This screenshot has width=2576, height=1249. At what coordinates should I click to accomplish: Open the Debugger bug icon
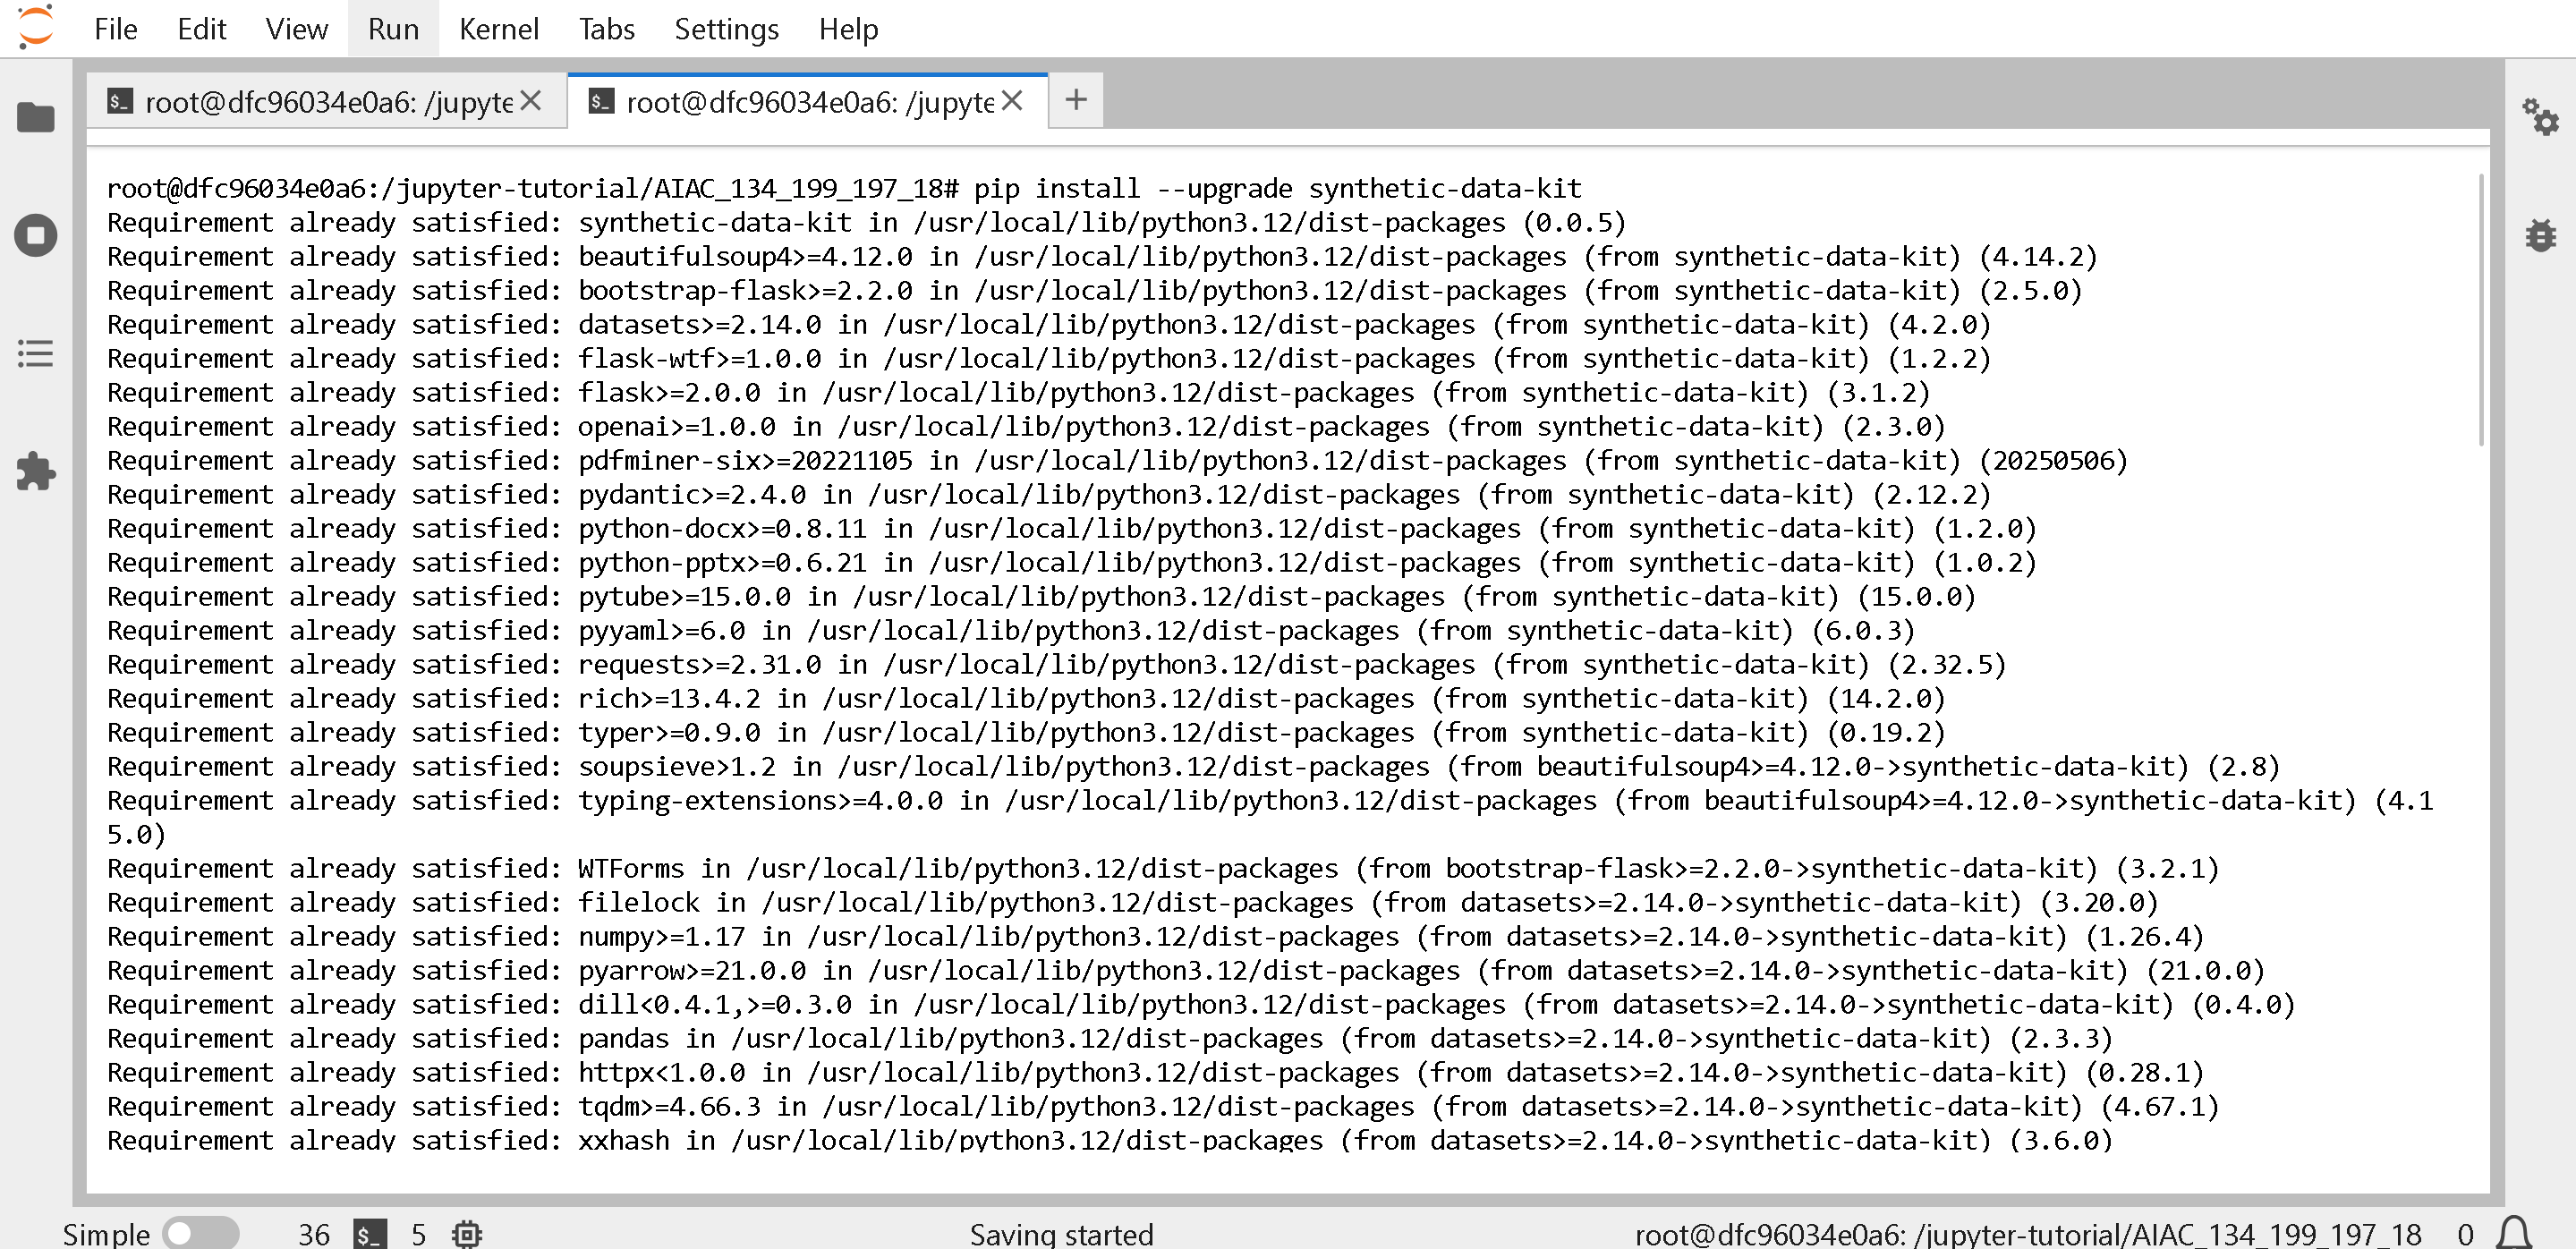pos(2539,236)
